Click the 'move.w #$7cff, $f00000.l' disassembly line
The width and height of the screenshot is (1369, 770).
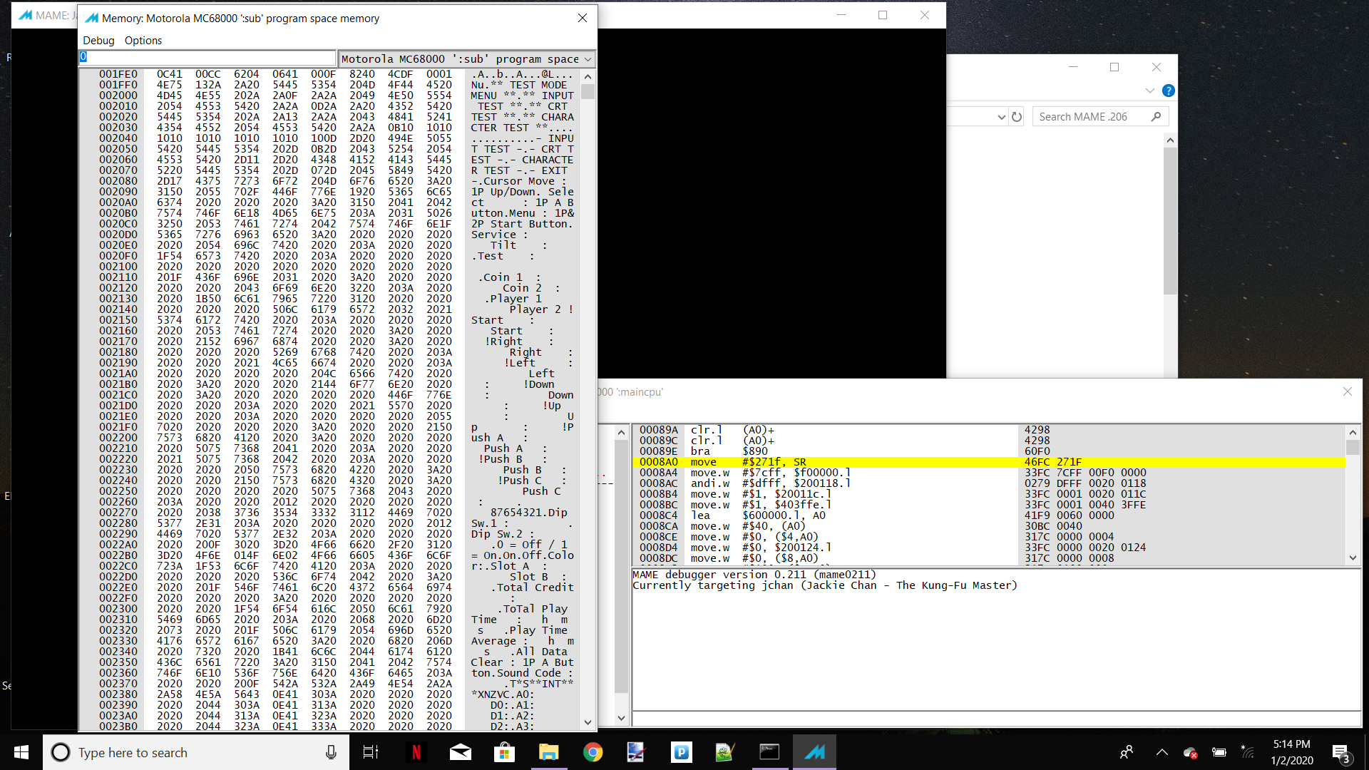click(988, 473)
